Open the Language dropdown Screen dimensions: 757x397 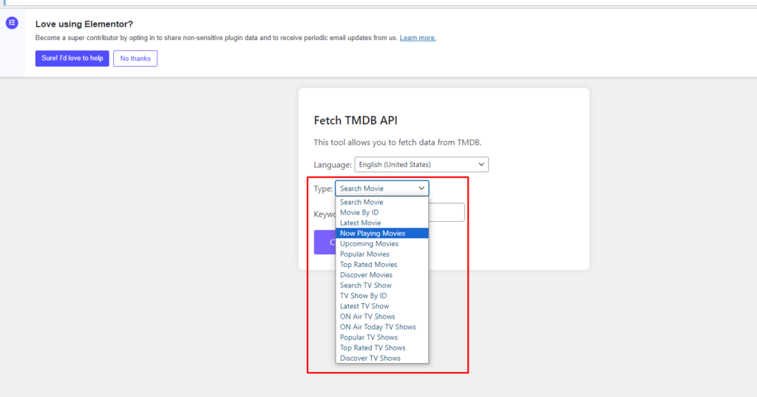pyautogui.click(x=421, y=165)
